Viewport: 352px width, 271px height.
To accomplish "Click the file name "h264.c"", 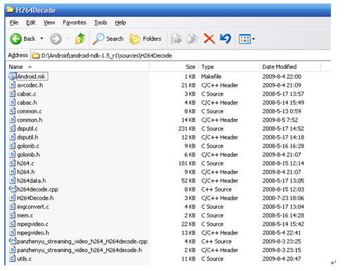I will click(x=25, y=163).
